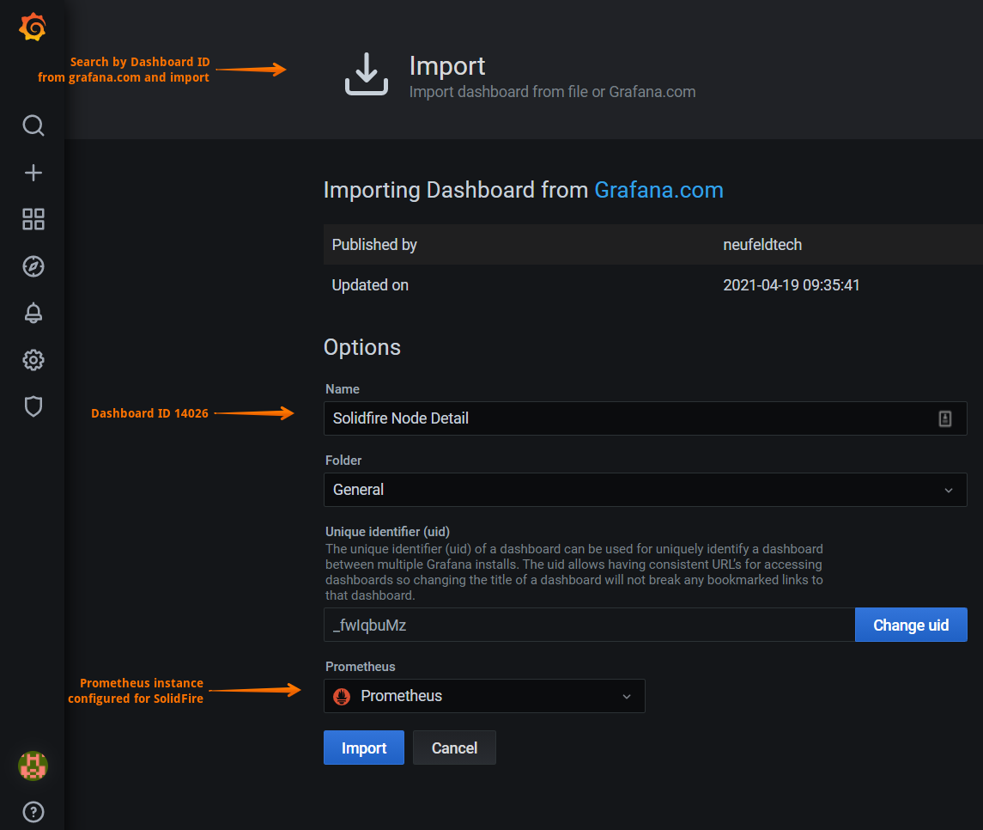
Task: Click the Change uid button
Action: (x=911, y=625)
